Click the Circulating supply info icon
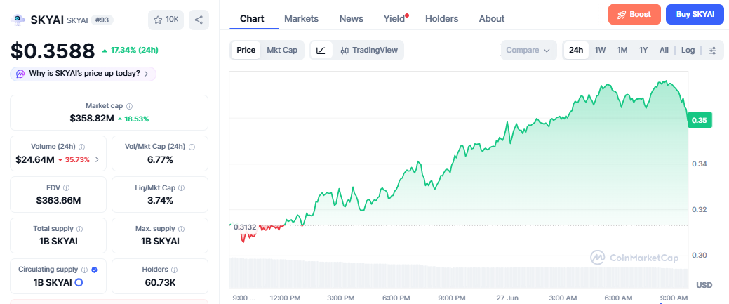This screenshot has height=304, width=729. click(85, 270)
